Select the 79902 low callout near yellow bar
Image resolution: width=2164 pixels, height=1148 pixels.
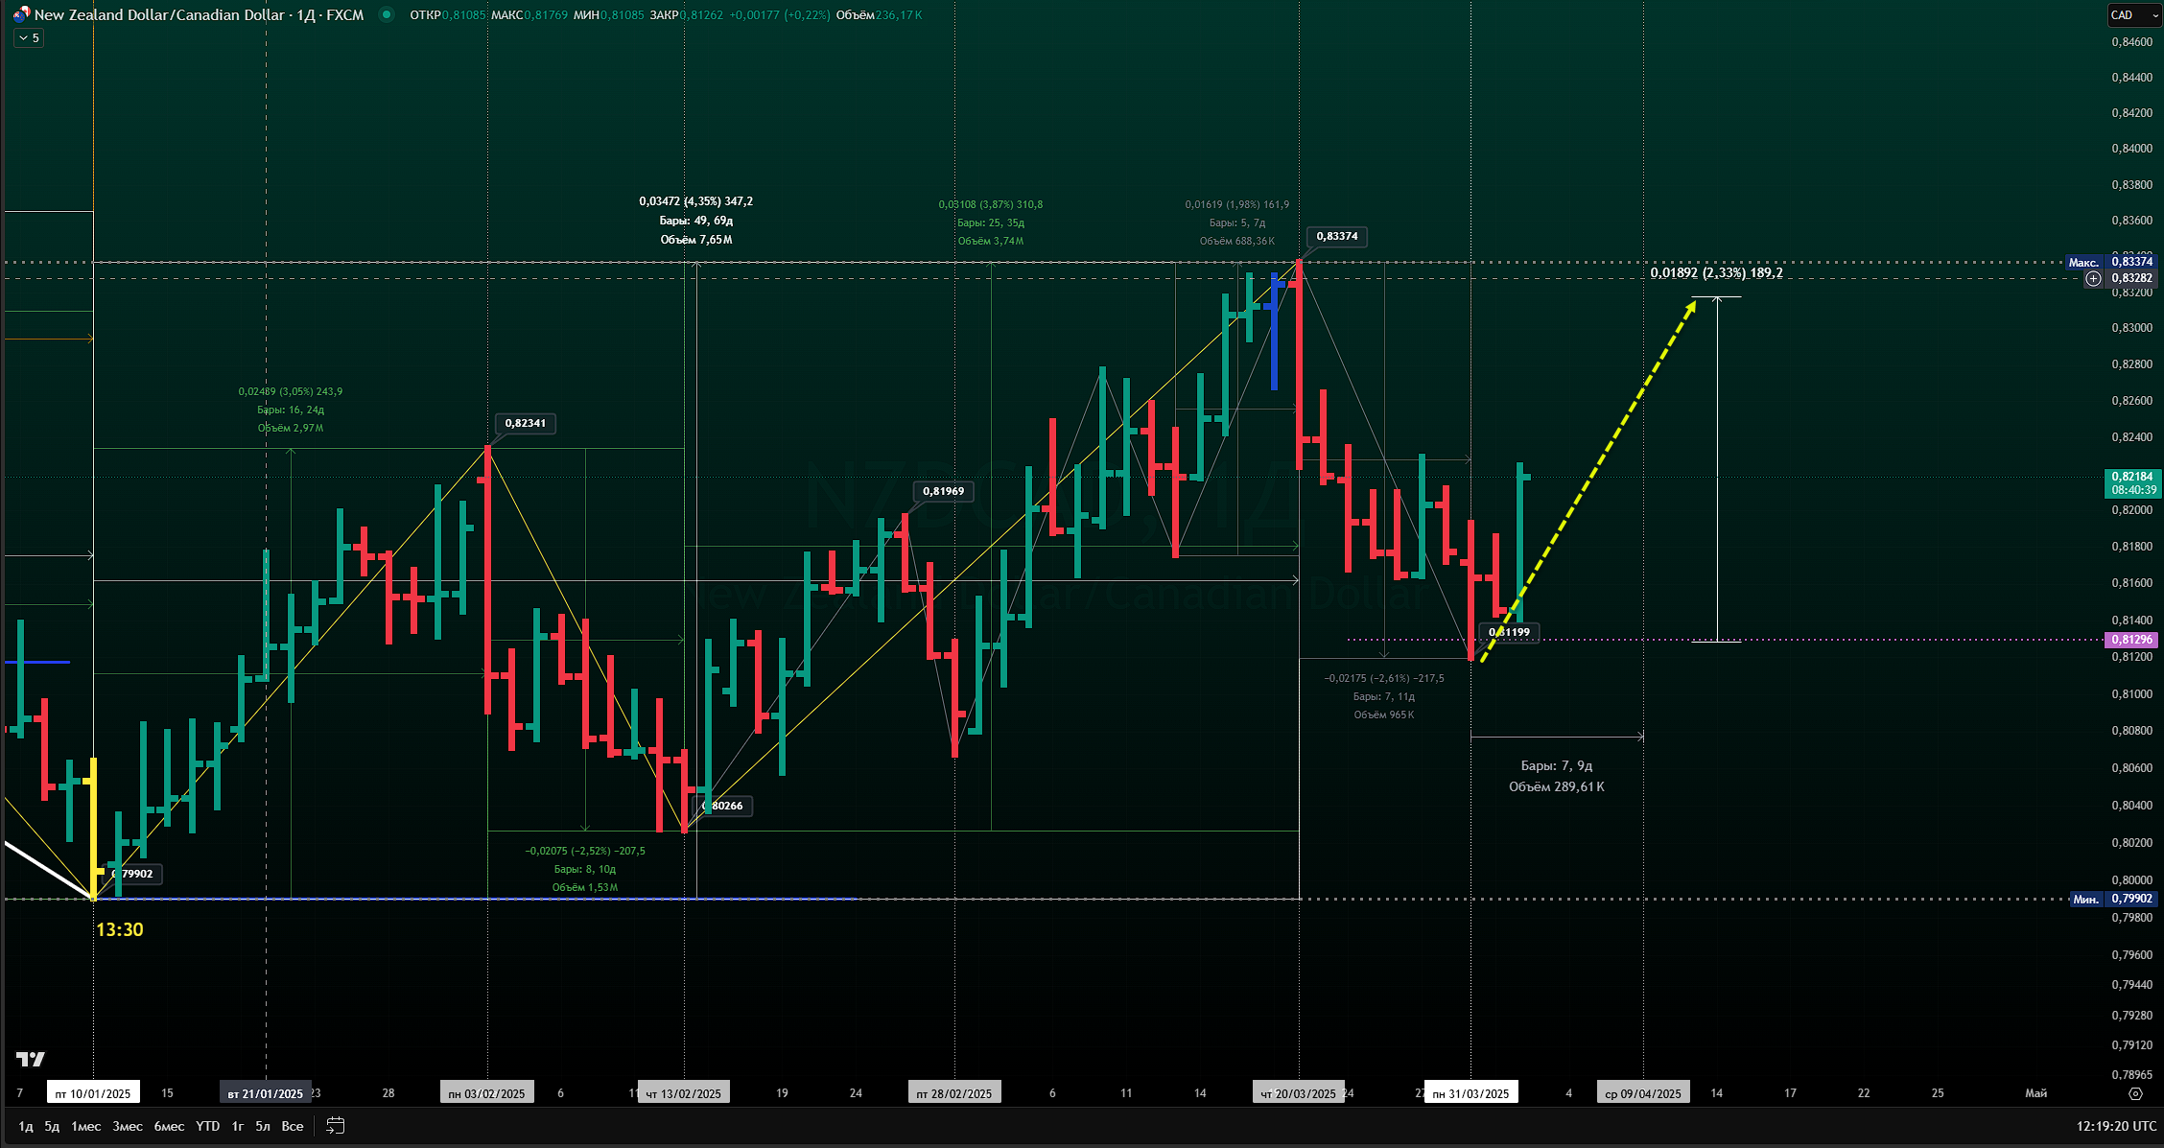pyautogui.click(x=134, y=874)
